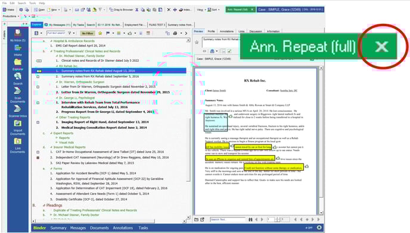This screenshot has height=233, width=410.
Task: Open the Scan Documents sidebar icon
Action: [x=17, y=95]
